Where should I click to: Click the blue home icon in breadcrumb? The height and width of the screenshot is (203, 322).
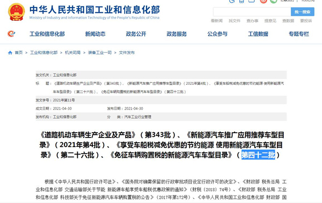click(x=10, y=53)
